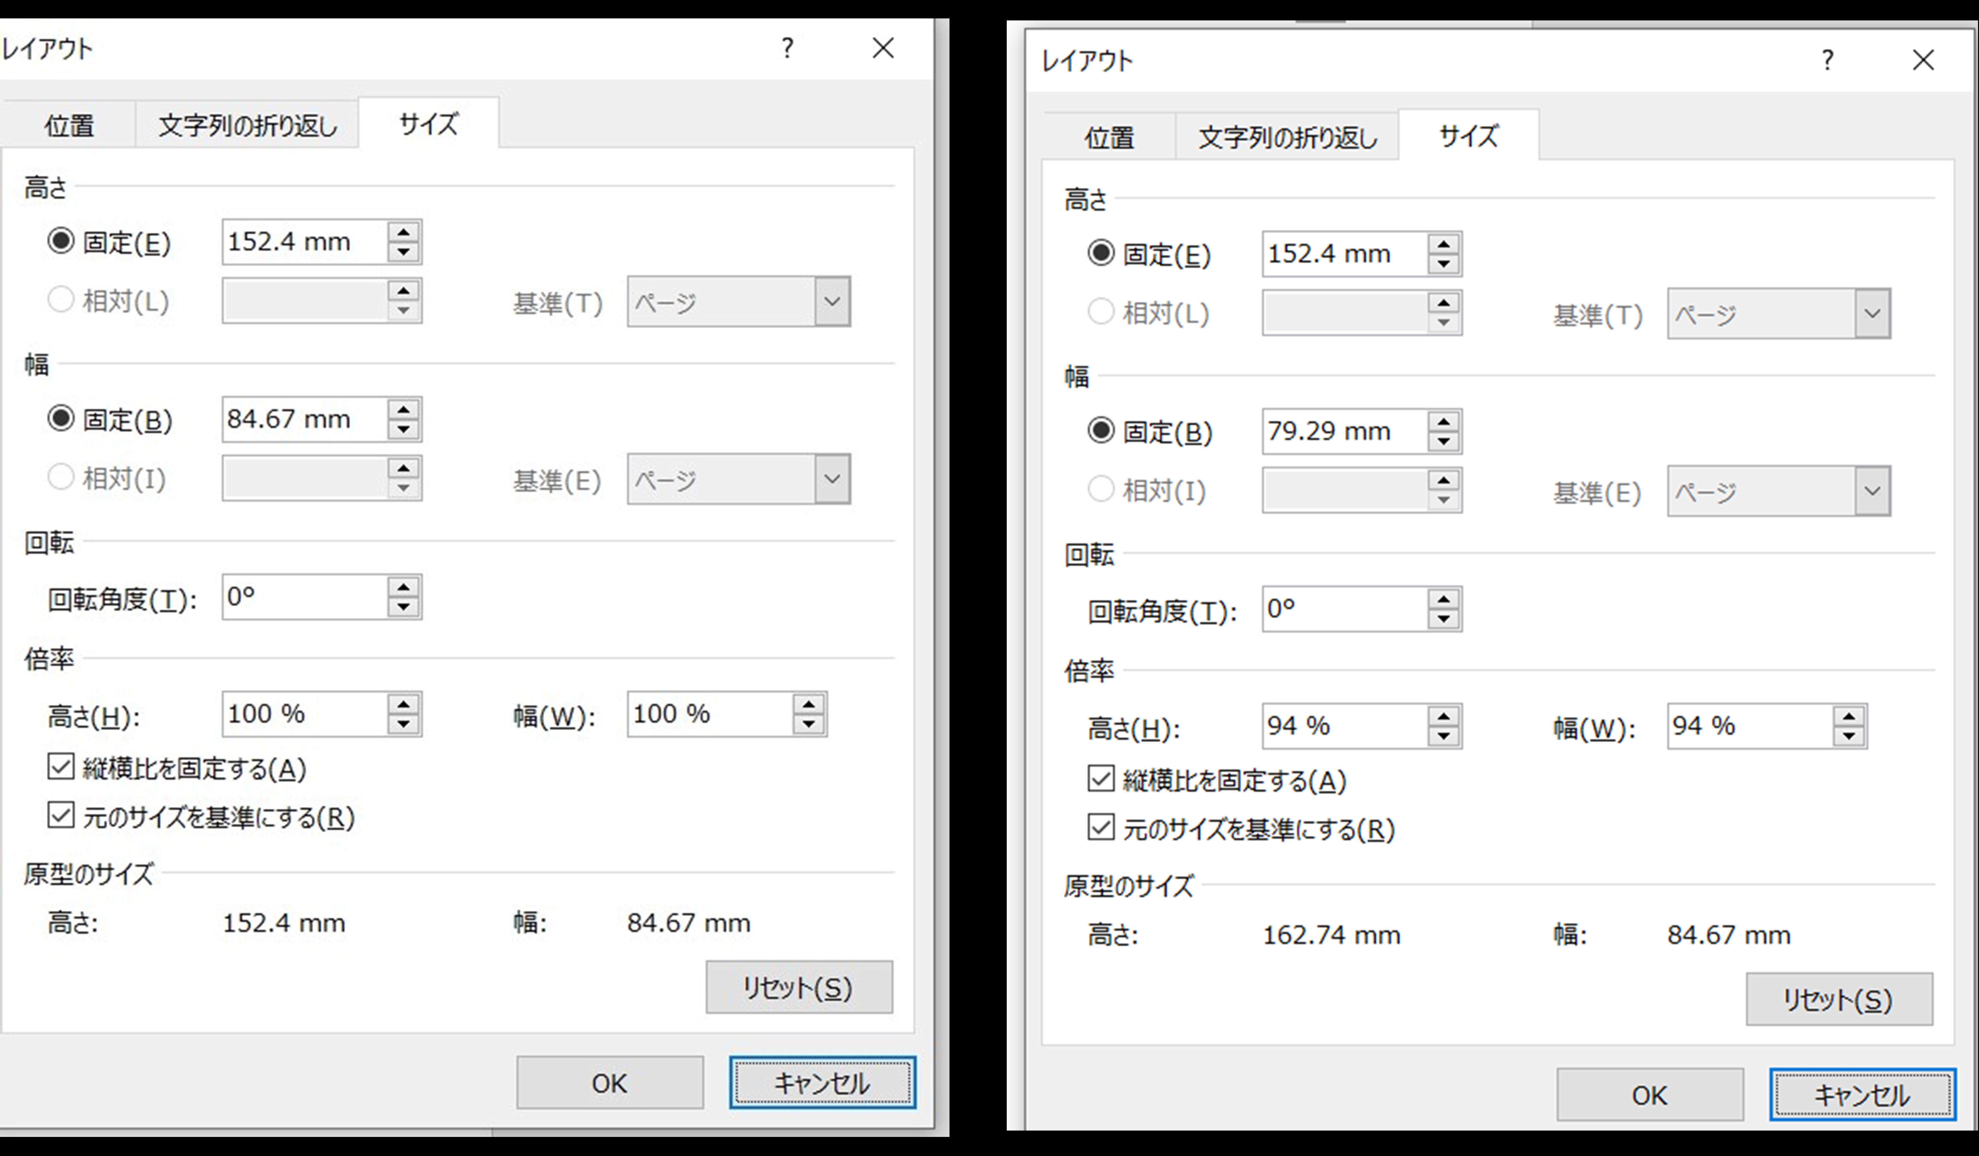This screenshot has height=1156, width=1979.
Task: Open the 位置 tab in left dialog
Action: [69, 125]
